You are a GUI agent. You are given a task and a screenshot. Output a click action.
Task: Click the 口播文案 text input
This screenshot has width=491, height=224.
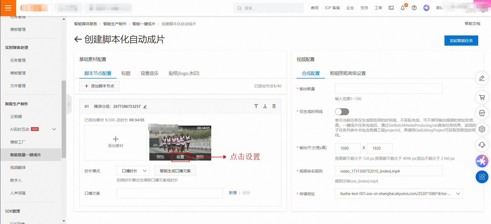click(170, 193)
